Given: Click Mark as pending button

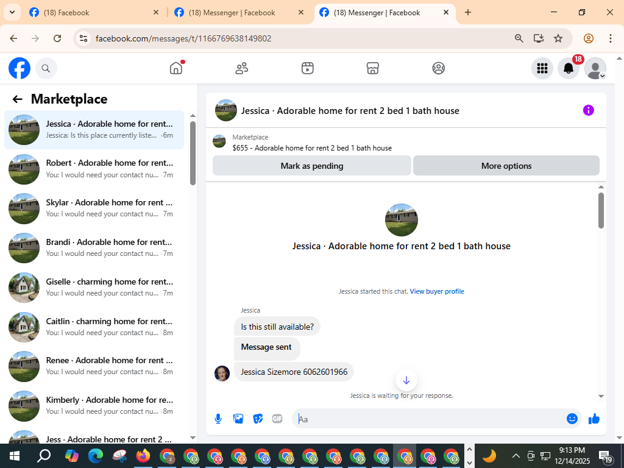Looking at the screenshot, I should click(312, 166).
